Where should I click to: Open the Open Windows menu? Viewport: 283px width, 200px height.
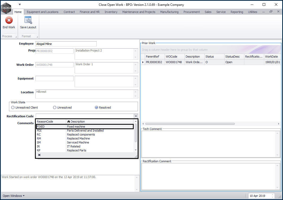coord(14,196)
